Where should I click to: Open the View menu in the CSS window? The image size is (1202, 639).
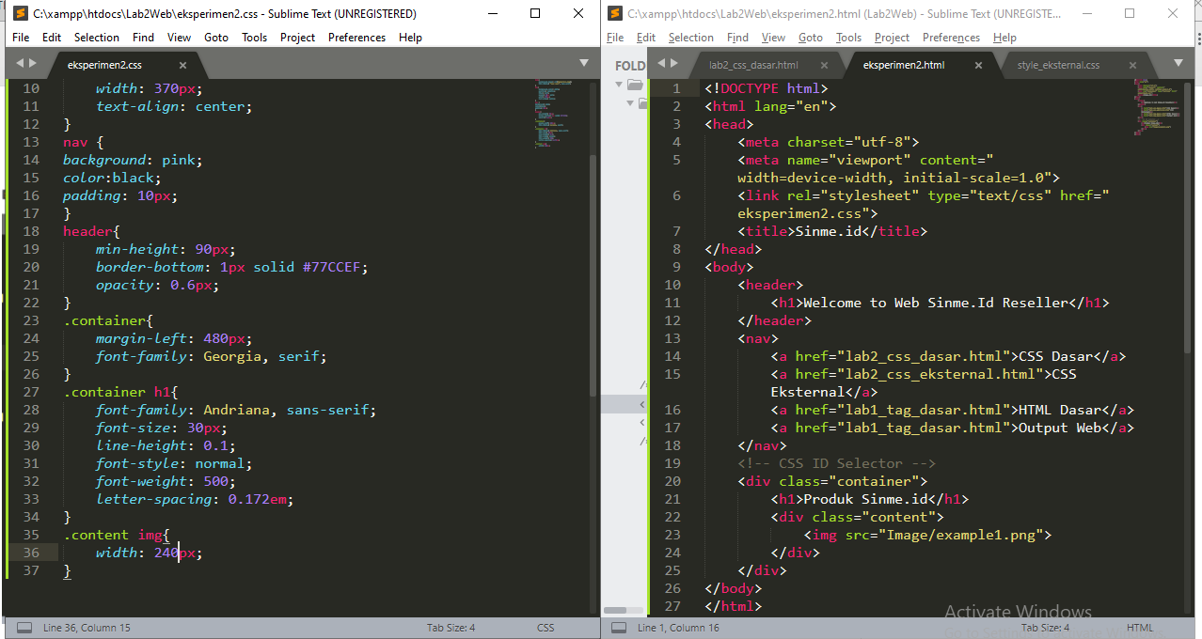click(x=179, y=38)
